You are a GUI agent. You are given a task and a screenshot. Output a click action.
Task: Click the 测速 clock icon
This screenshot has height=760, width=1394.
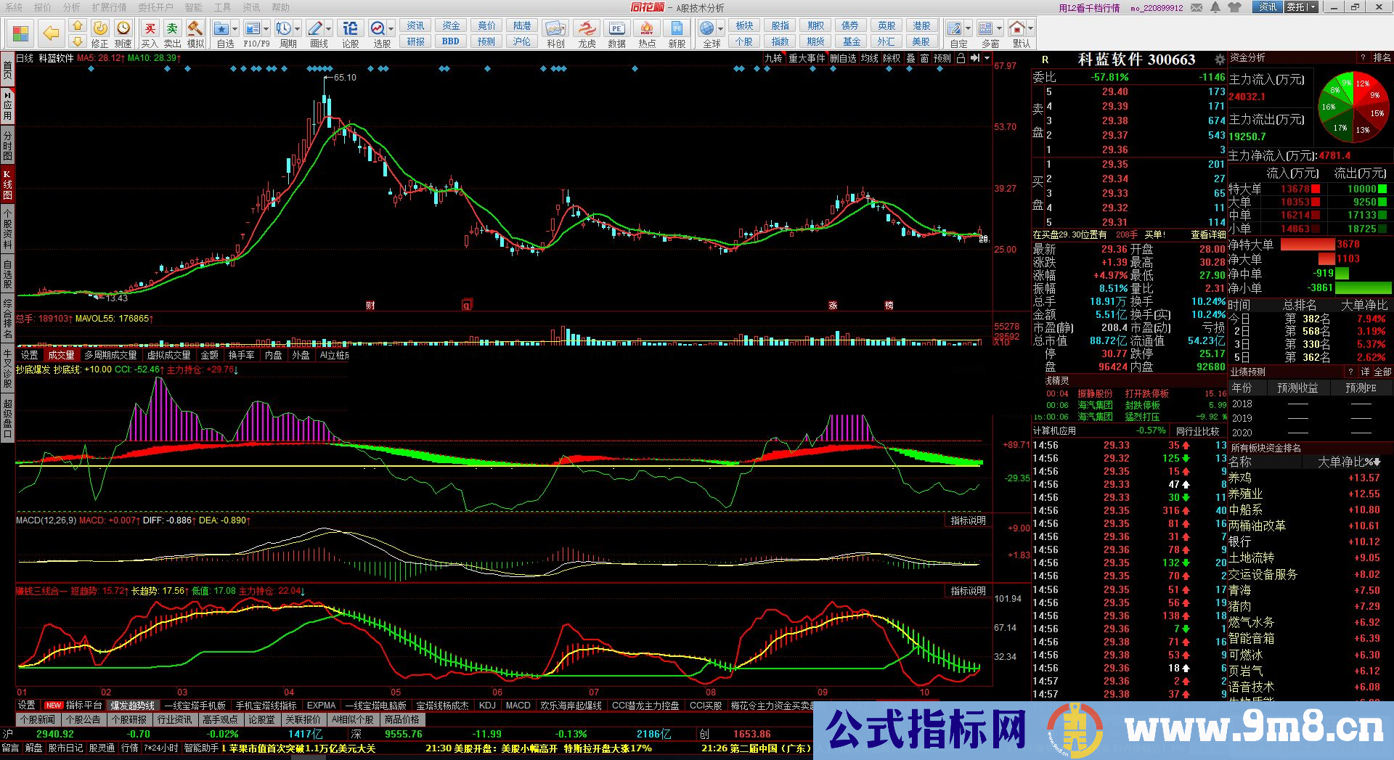[x=123, y=28]
